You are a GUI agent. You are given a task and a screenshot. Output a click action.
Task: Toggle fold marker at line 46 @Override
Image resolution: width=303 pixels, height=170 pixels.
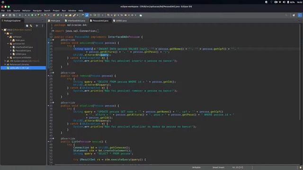click(x=53, y=138)
